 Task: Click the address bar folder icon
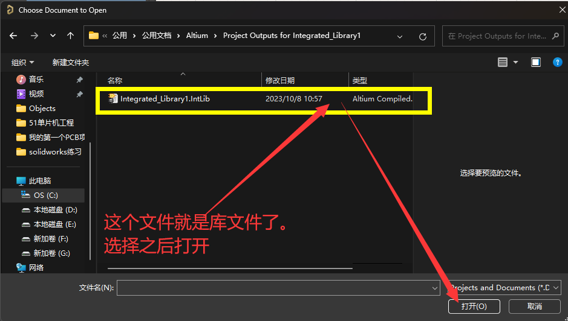[x=94, y=36]
